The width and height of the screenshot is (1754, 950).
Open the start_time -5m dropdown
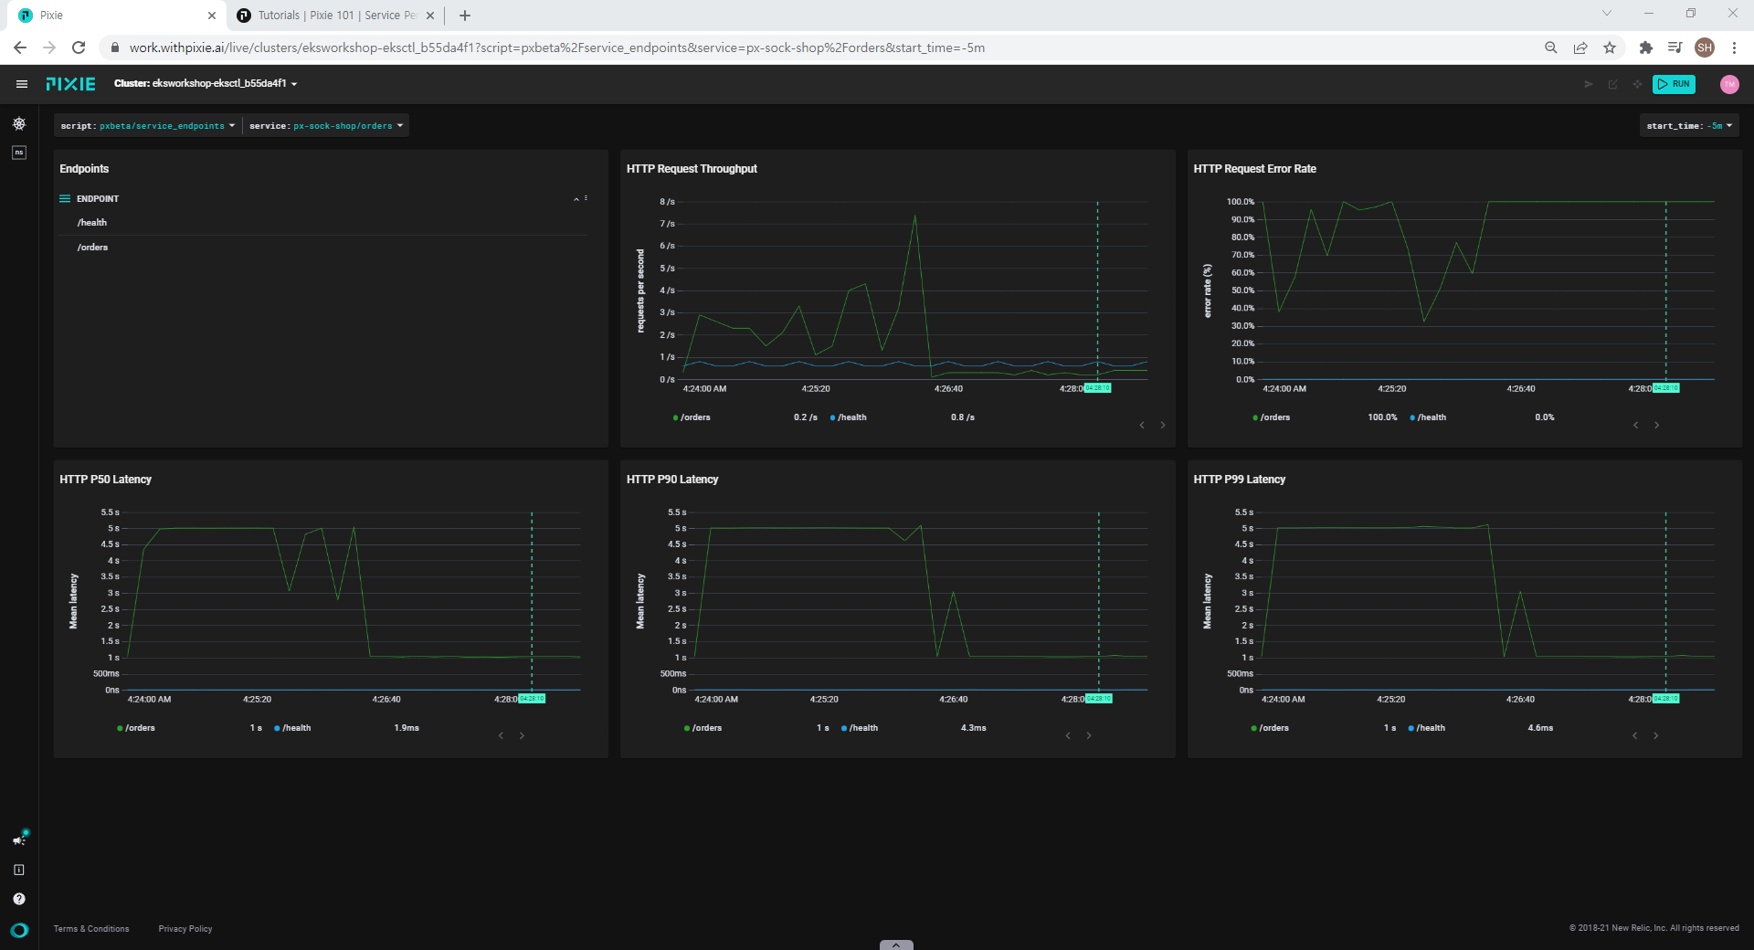coord(1689,126)
